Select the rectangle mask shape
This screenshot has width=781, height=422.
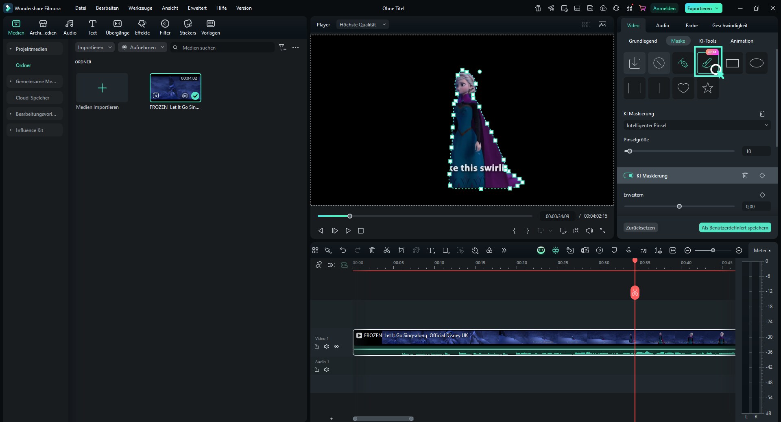click(x=732, y=63)
